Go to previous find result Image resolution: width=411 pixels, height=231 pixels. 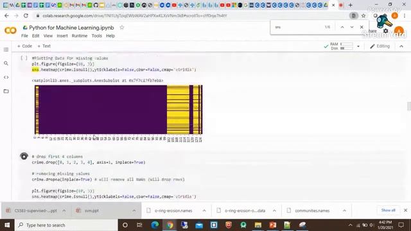coord(342,27)
